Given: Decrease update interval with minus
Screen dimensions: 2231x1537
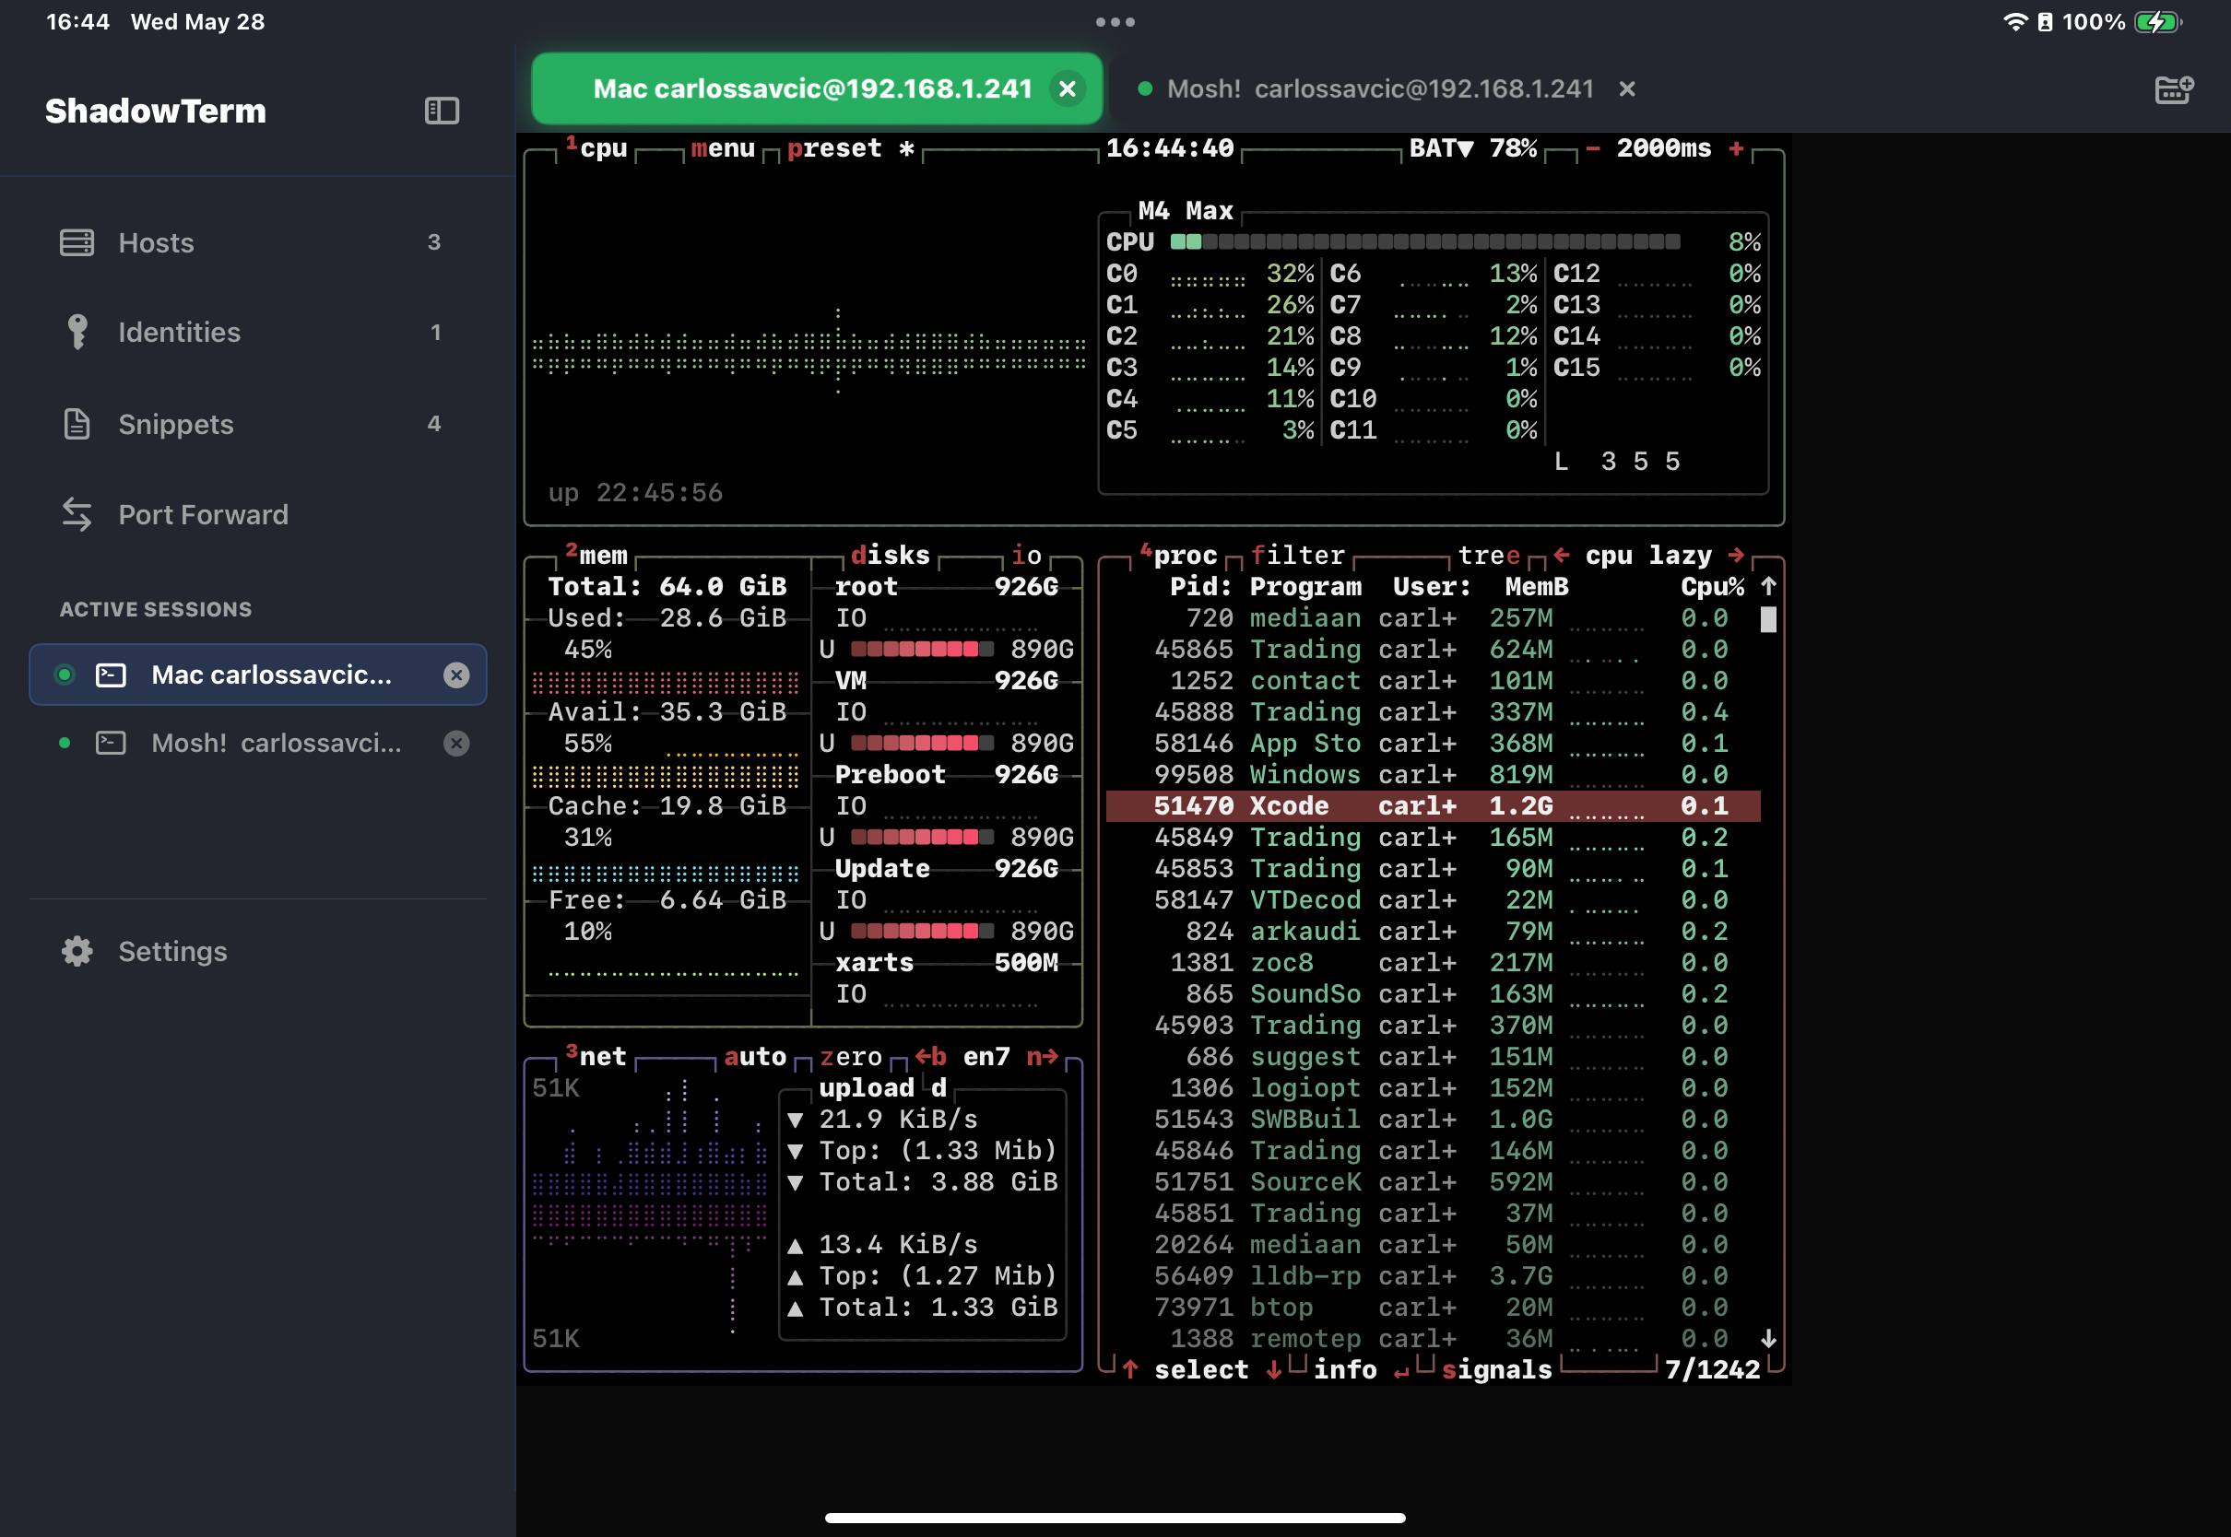Looking at the screenshot, I should pyautogui.click(x=1593, y=148).
